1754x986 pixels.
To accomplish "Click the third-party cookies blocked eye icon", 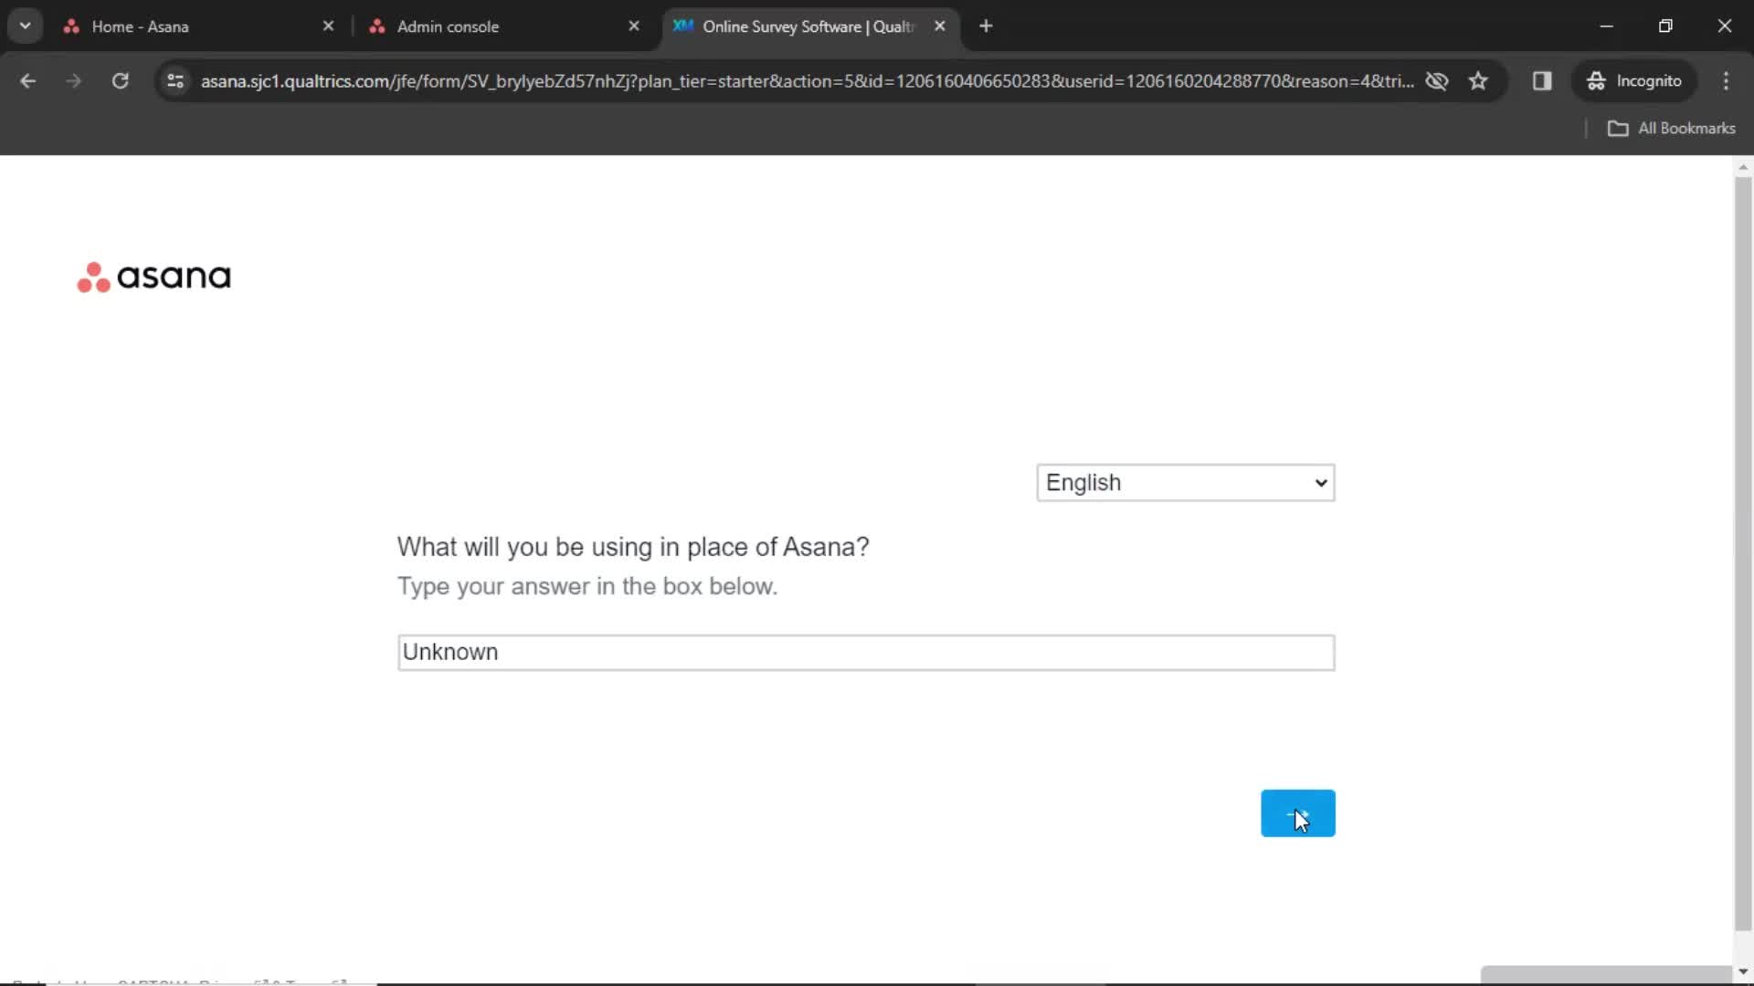I will pos(1437,81).
